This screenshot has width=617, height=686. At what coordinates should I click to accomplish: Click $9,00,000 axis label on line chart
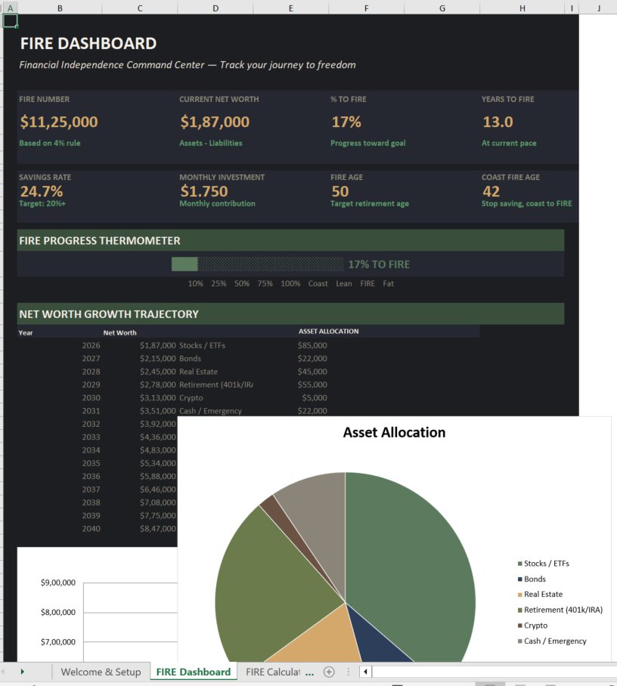coord(57,582)
